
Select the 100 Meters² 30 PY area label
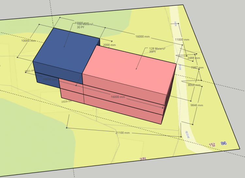click(85, 26)
